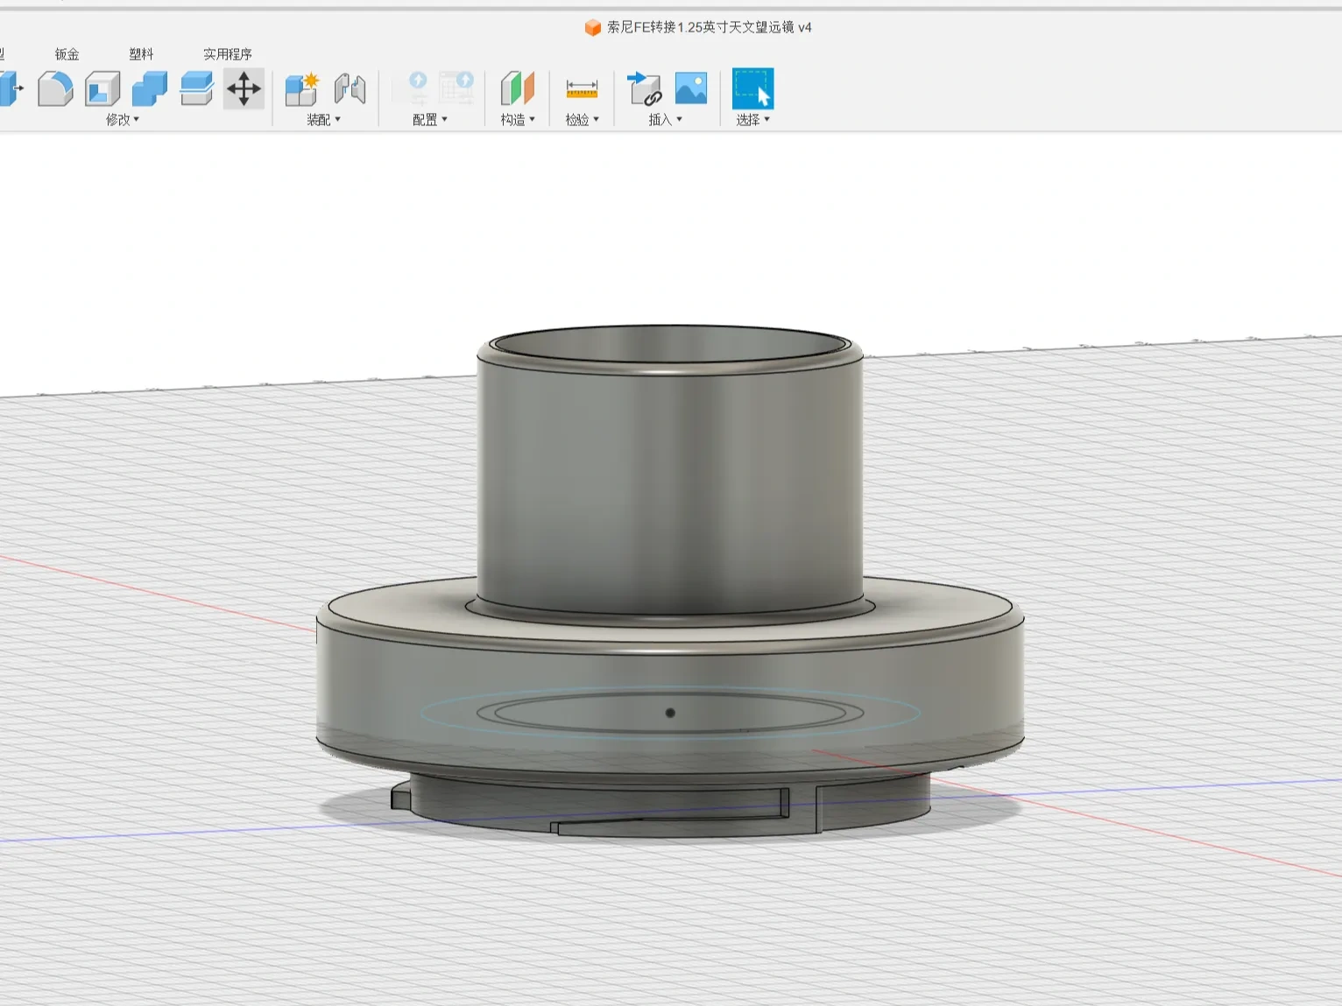Open the 实用程序 tab
The height and width of the screenshot is (1006, 1342).
(228, 54)
